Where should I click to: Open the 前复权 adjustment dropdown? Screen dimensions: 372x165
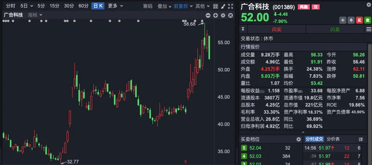[182, 6]
